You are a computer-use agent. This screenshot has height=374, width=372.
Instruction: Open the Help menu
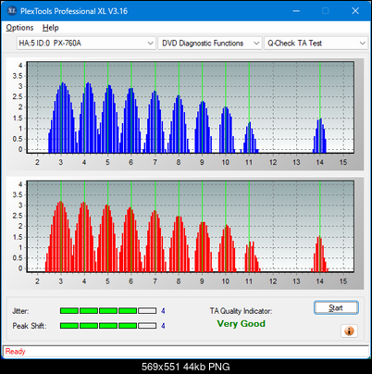51,28
